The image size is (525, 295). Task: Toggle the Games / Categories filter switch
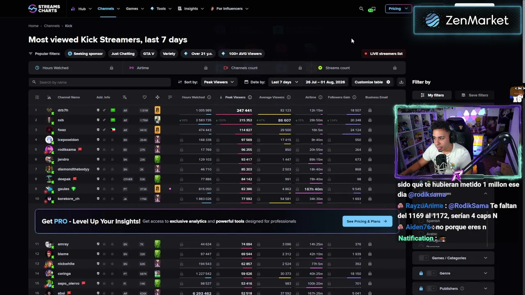tap(425, 258)
